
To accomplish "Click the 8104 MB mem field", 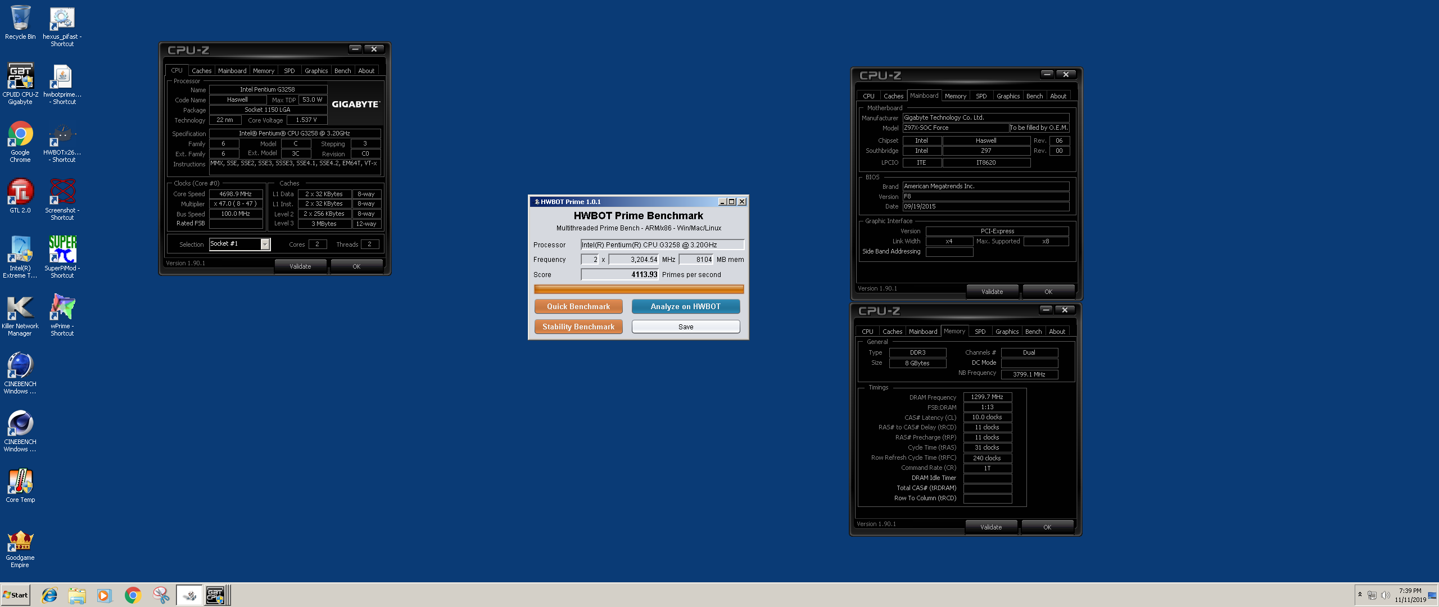I will tap(696, 259).
